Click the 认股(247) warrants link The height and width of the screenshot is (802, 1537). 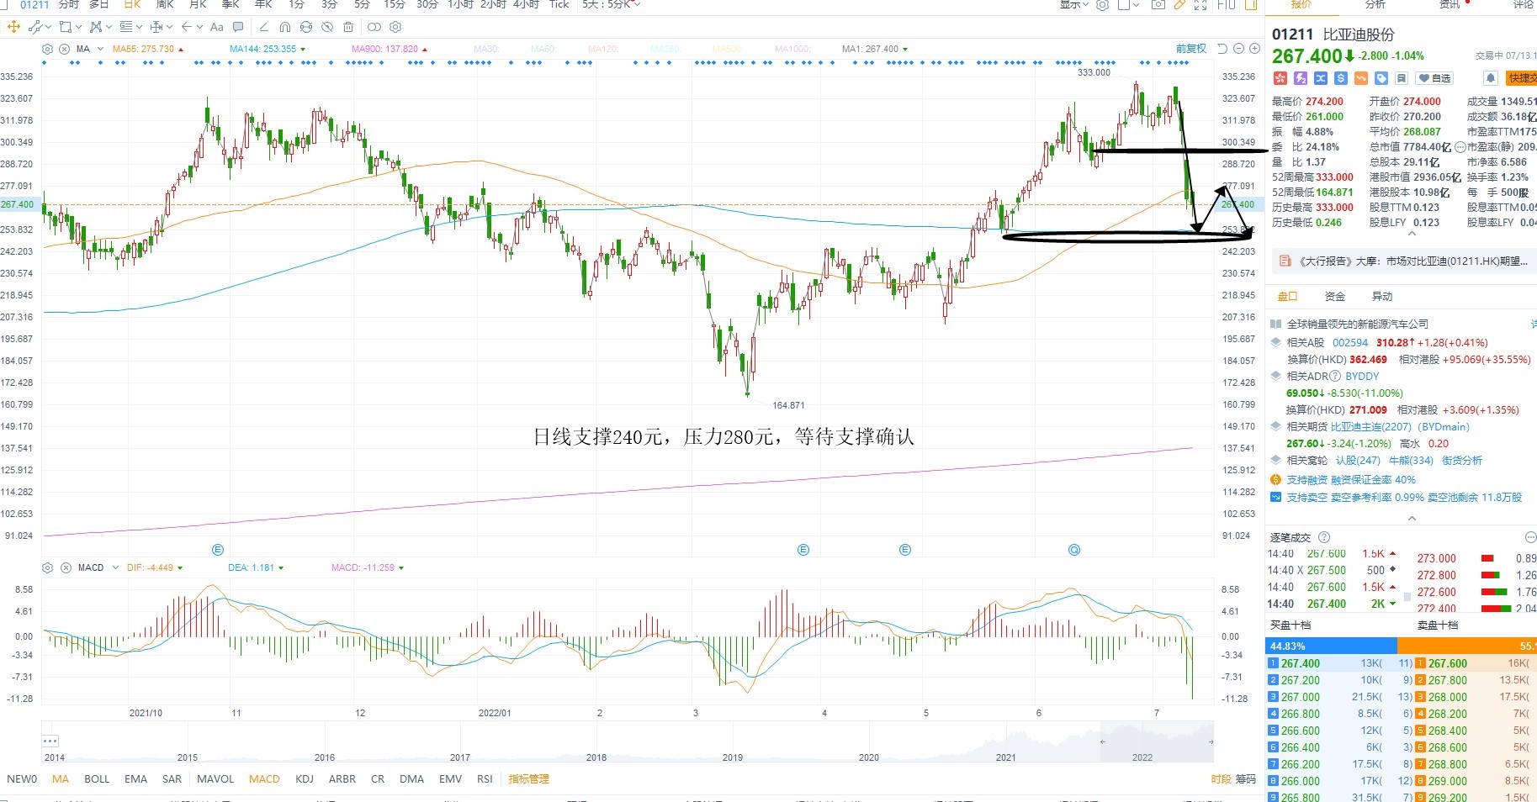pyautogui.click(x=1358, y=461)
